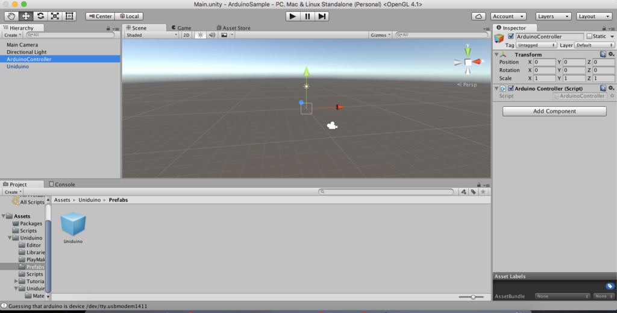Switch to the Game tab
This screenshot has height=313, width=617.
coord(181,28)
